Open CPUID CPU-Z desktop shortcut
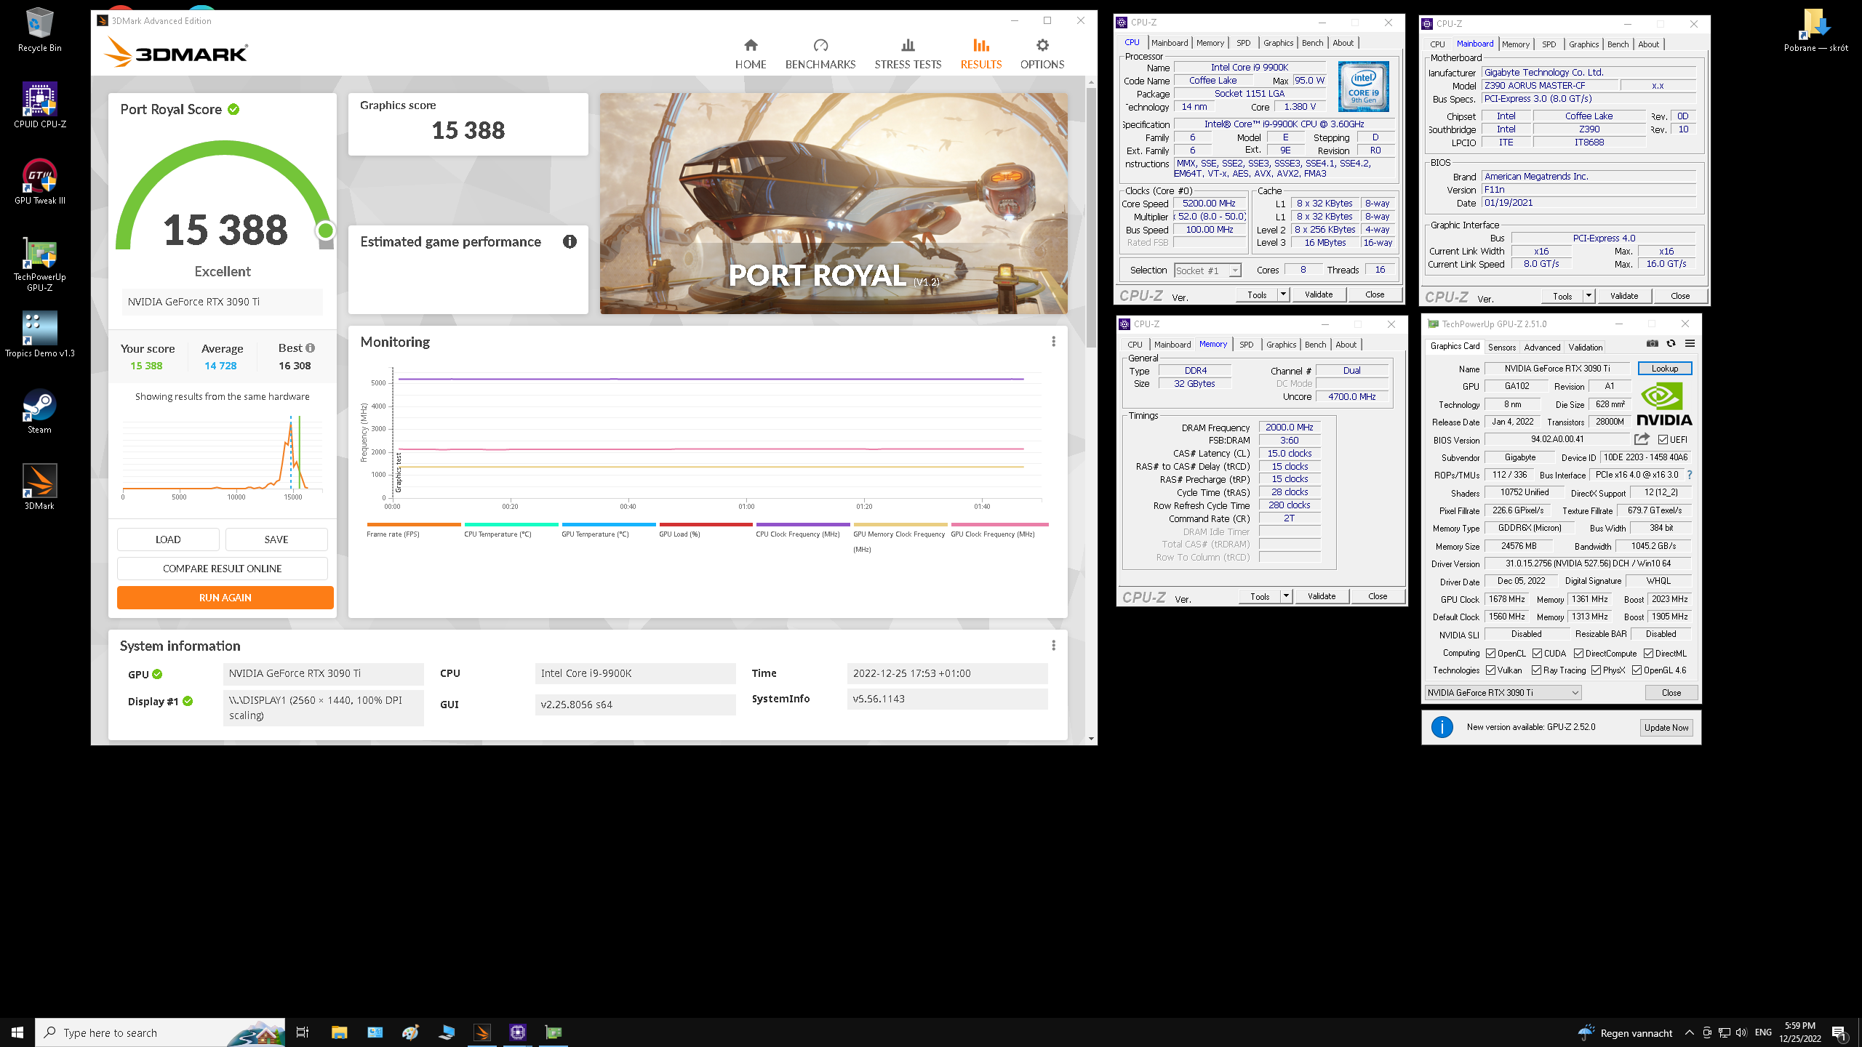 coord(40,105)
